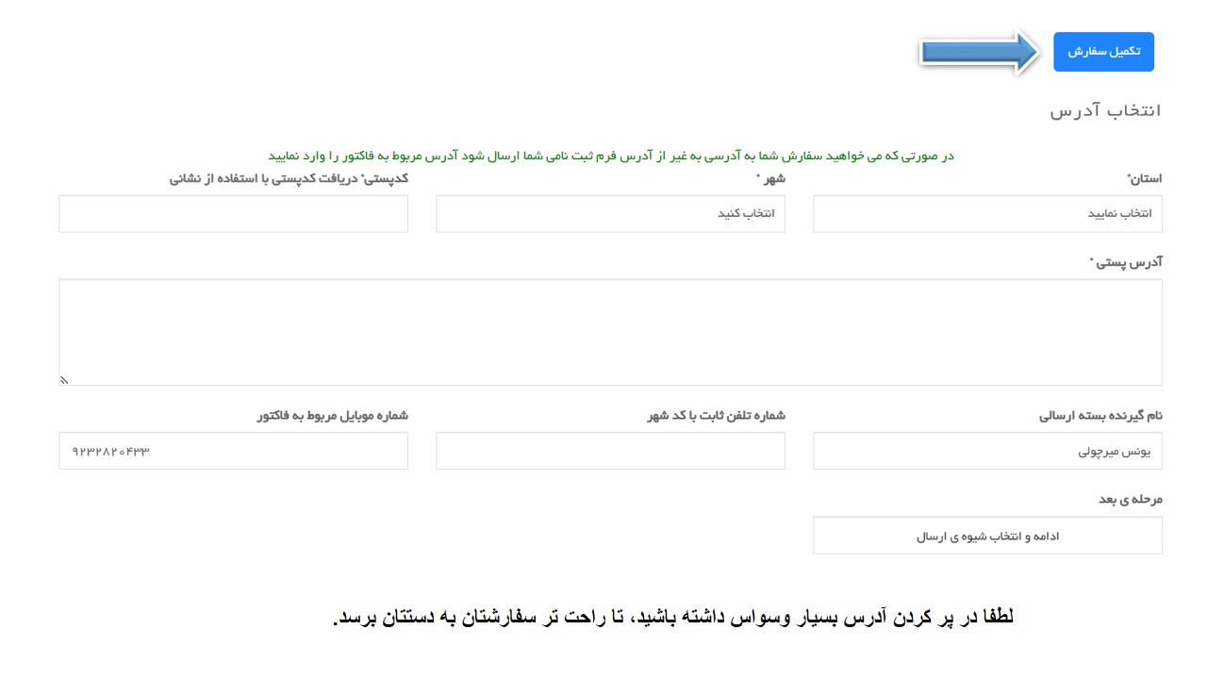The image size is (1207, 679).
Task: Click the شهر field label
Action: click(771, 178)
